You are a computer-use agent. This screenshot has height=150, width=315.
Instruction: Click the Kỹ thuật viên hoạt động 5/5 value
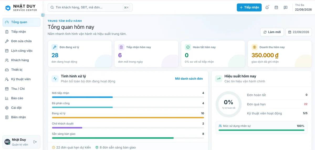[x=305, y=113]
